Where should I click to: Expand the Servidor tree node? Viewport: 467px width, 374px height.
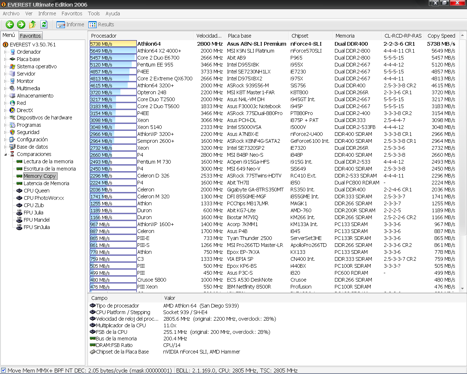pyautogui.click(x=5, y=74)
